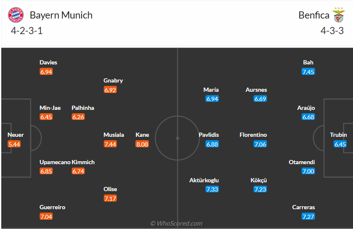Viewport: 353px width, 229px height.
Task: Open the Benfica team name link
Action: (314, 16)
